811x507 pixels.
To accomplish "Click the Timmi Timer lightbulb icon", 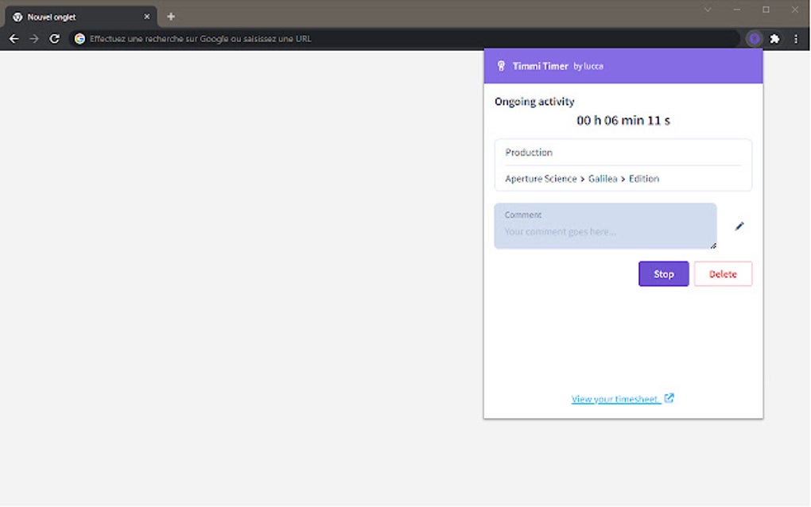I will click(499, 66).
